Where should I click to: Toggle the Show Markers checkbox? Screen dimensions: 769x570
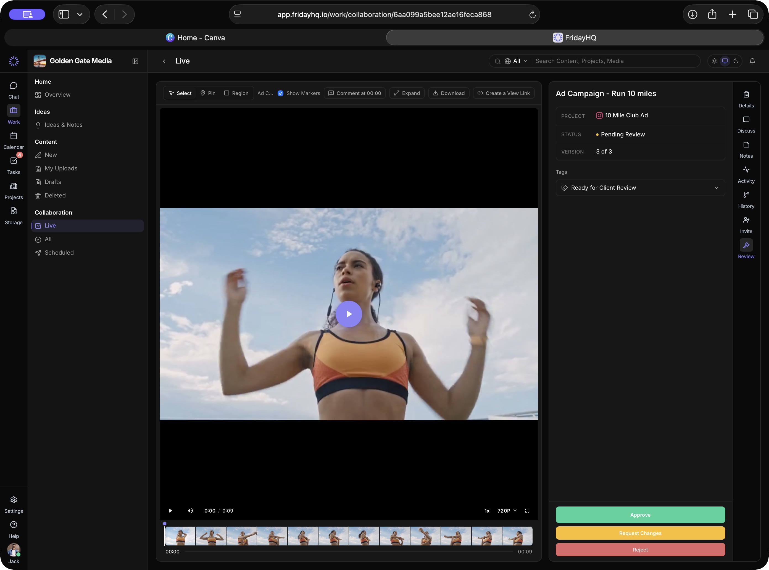[x=281, y=93]
